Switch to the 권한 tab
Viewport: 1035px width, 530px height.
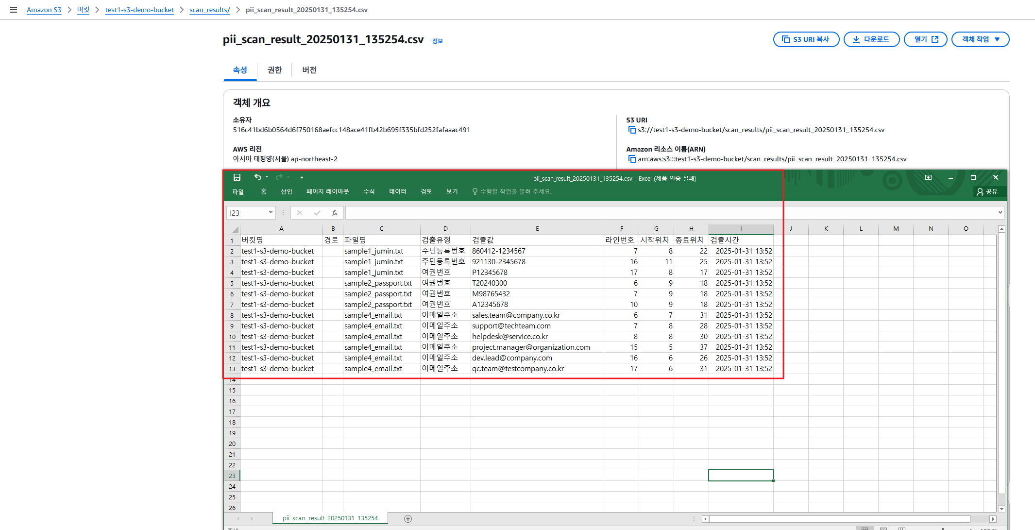[274, 70]
